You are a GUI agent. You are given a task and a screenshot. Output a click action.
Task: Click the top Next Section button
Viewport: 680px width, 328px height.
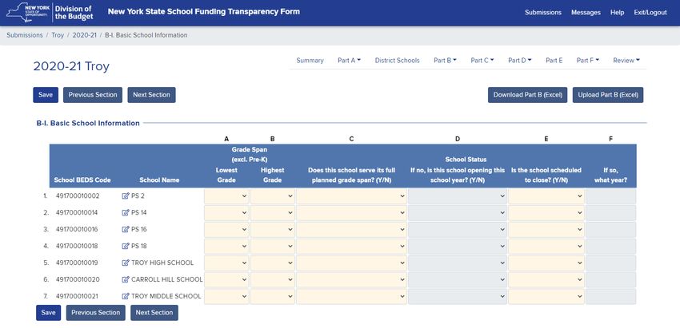point(151,95)
